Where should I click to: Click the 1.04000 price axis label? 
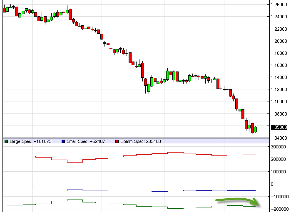(279, 138)
